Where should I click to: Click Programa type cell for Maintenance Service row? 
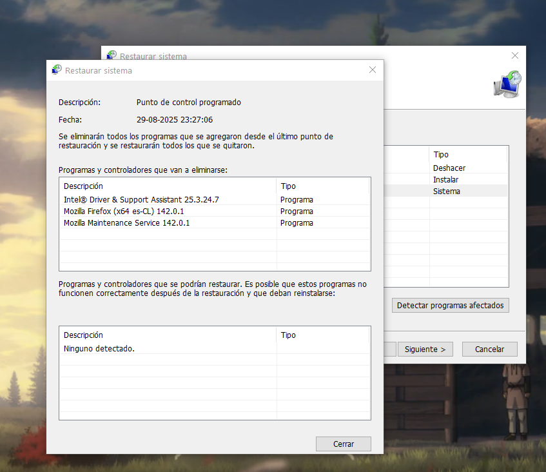tap(297, 222)
